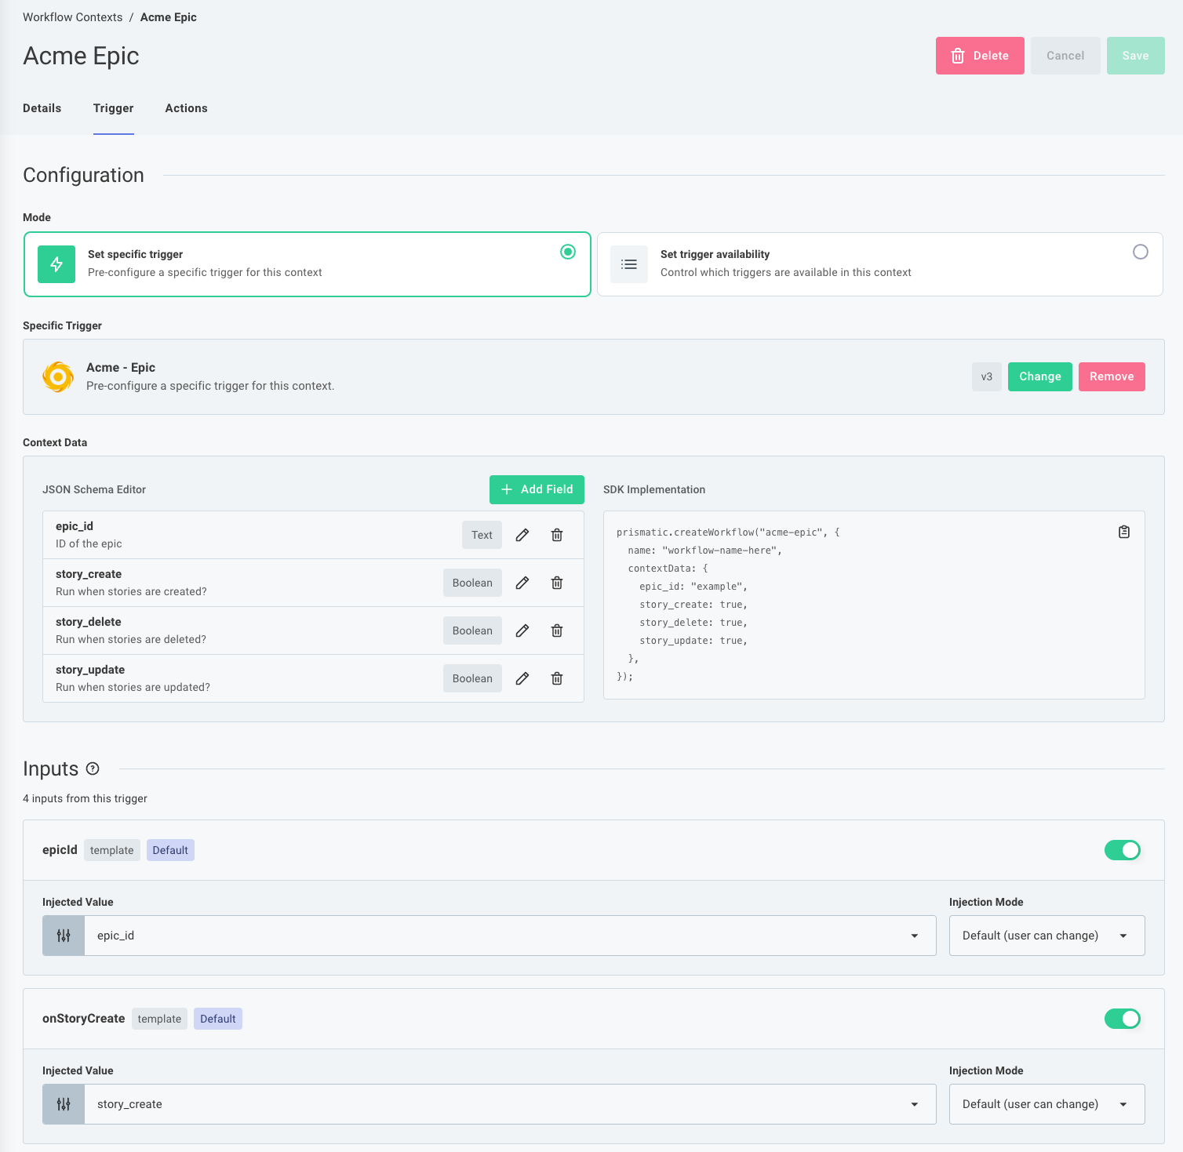Toggle the epicId input switch off
The width and height of the screenshot is (1183, 1152).
tap(1123, 850)
